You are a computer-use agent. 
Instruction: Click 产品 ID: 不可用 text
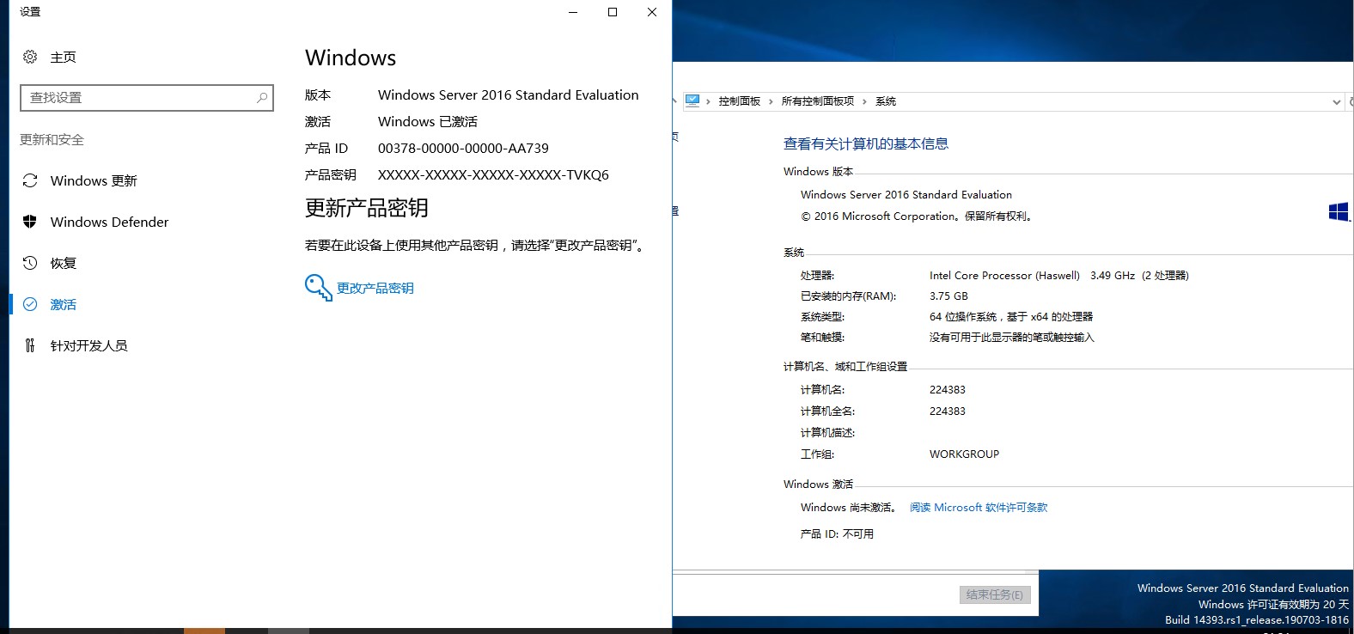click(837, 534)
